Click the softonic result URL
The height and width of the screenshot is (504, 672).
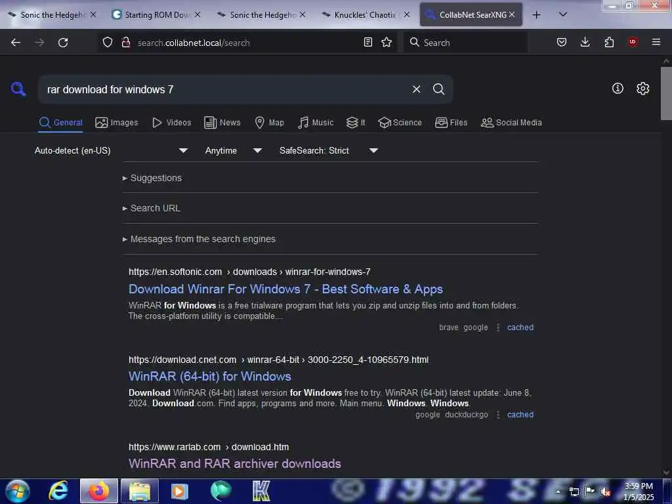pyautogui.click(x=249, y=272)
